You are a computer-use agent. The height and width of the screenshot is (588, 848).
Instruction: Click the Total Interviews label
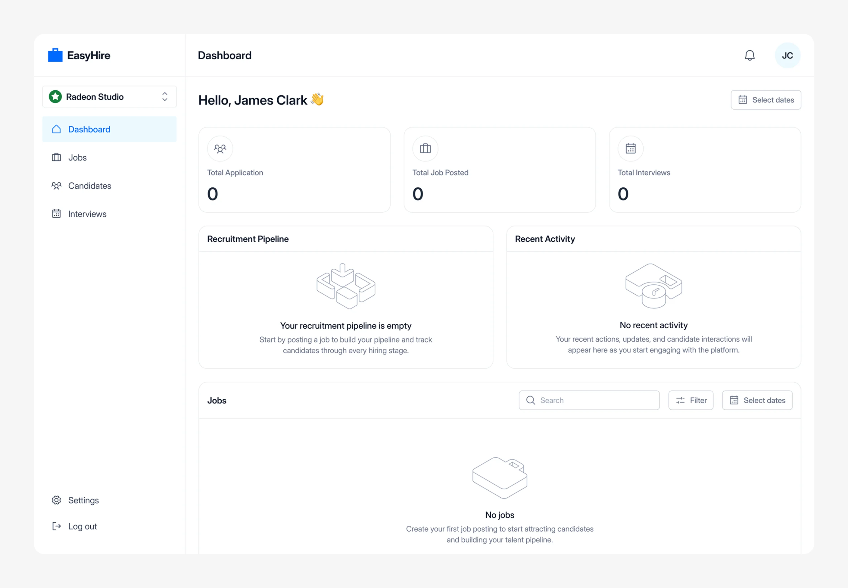click(x=644, y=172)
